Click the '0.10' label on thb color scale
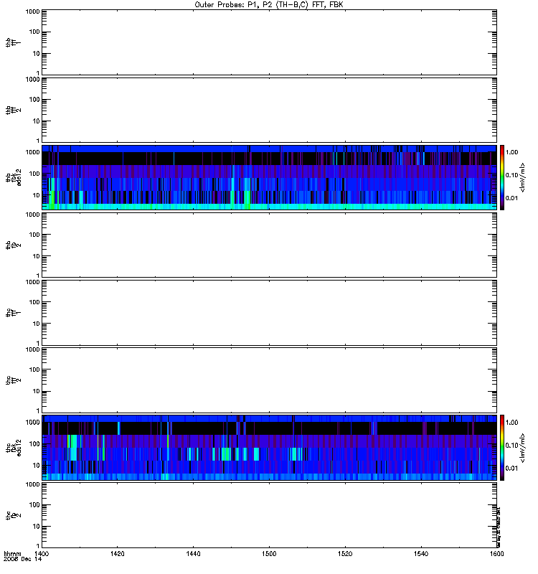The height and width of the screenshot is (574, 538). click(511, 175)
